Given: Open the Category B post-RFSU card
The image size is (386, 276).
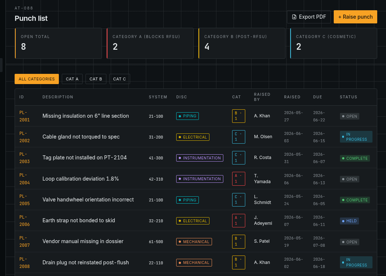Looking at the screenshot, I should coord(242,44).
